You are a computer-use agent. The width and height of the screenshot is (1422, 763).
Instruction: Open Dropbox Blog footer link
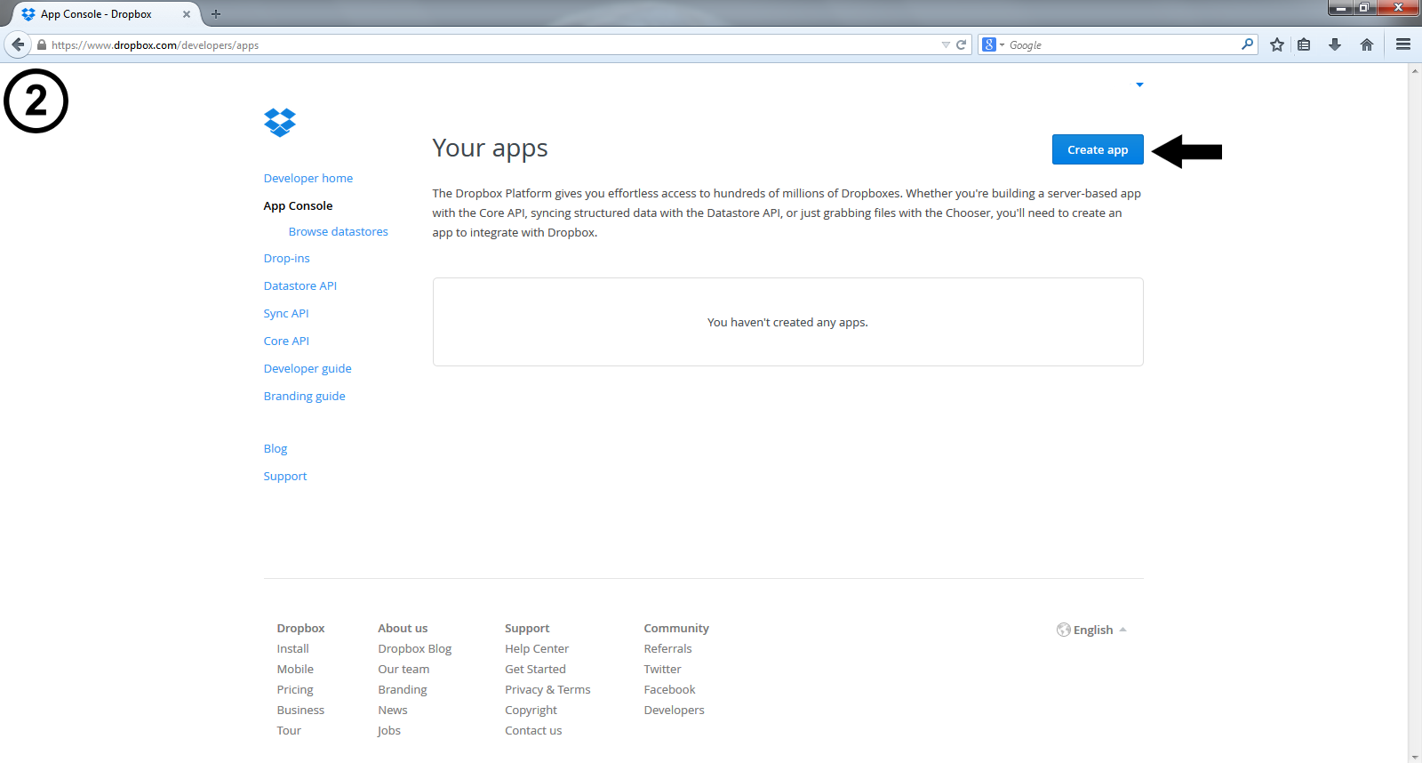point(414,648)
